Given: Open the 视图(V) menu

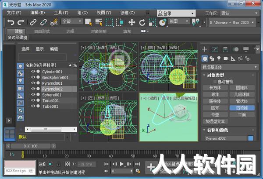Looking at the screenshot, I should [104, 13].
